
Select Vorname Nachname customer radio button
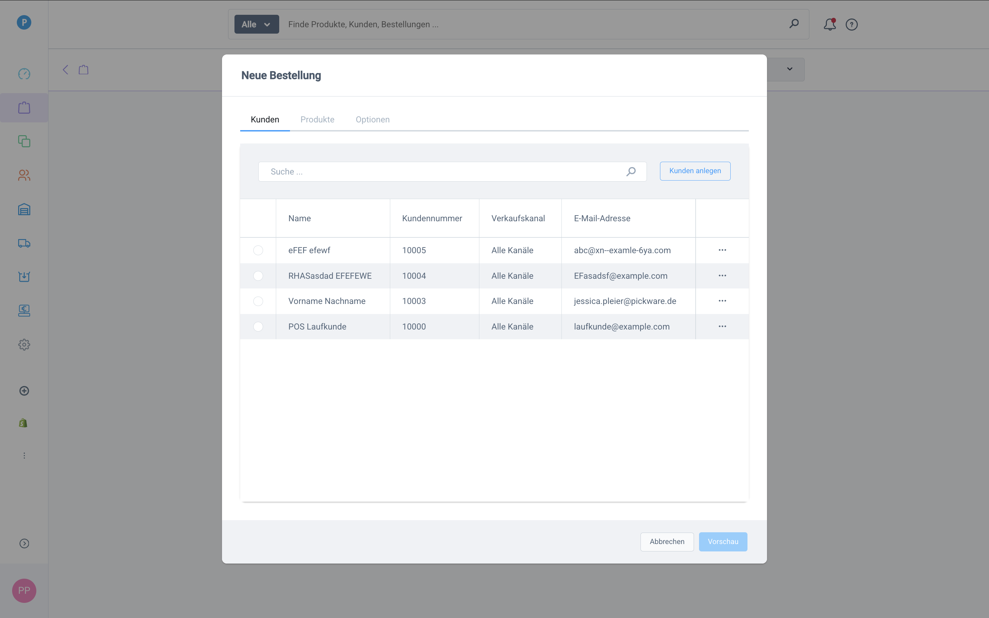tap(258, 301)
